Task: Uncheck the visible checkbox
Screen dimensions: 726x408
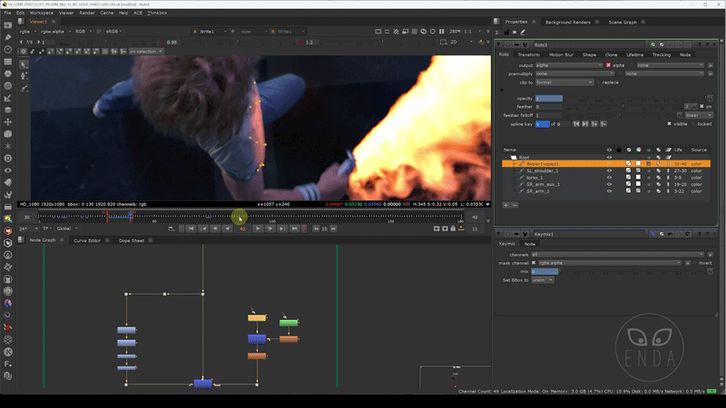Action: pyautogui.click(x=669, y=124)
